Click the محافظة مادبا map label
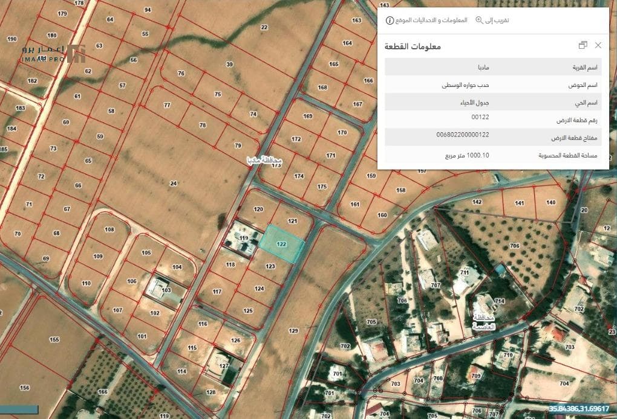Viewport: 617px width, 419px height. tap(264, 160)
